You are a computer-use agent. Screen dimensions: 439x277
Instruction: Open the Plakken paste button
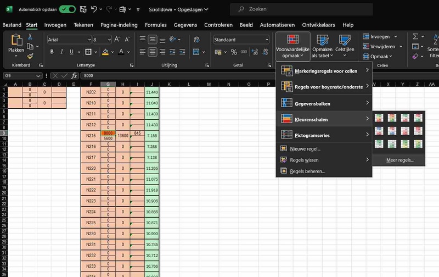point(16,45)
